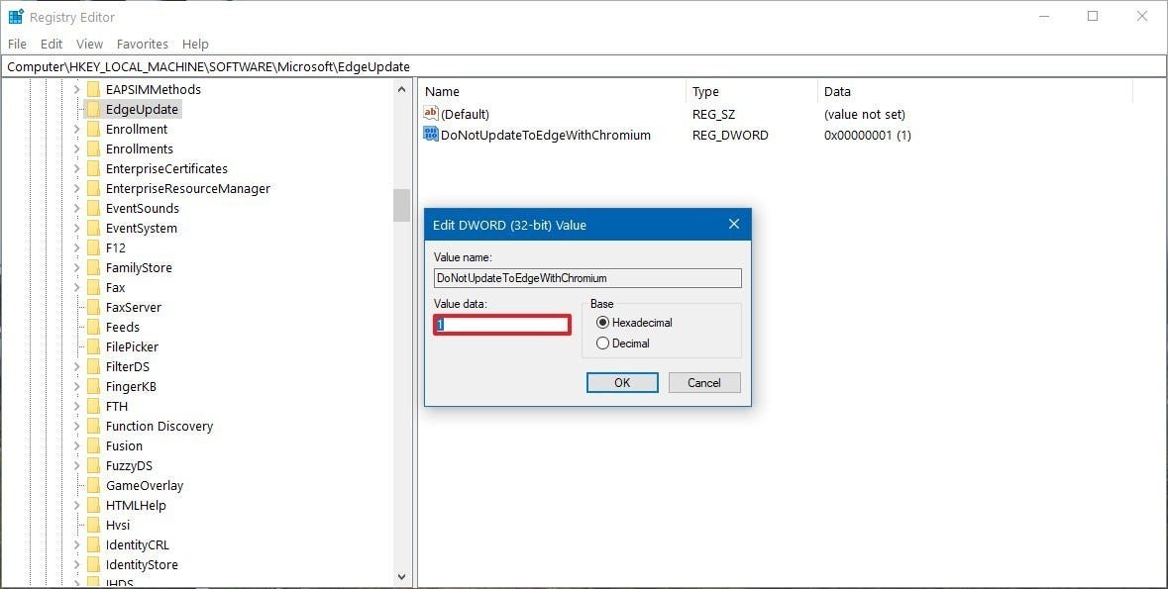Click the (value not set) data cell
The height and width of the screenshot is (589, 1168).
(x=864, y=114)
